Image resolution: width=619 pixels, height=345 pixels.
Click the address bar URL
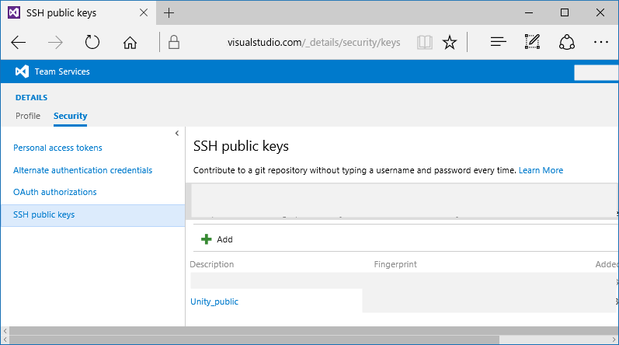click(314, 42)
